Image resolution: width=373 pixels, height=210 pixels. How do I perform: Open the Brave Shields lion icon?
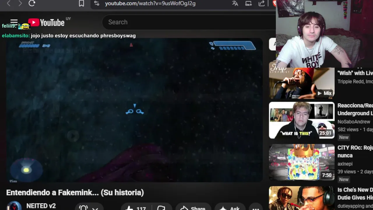click(274, 3)
